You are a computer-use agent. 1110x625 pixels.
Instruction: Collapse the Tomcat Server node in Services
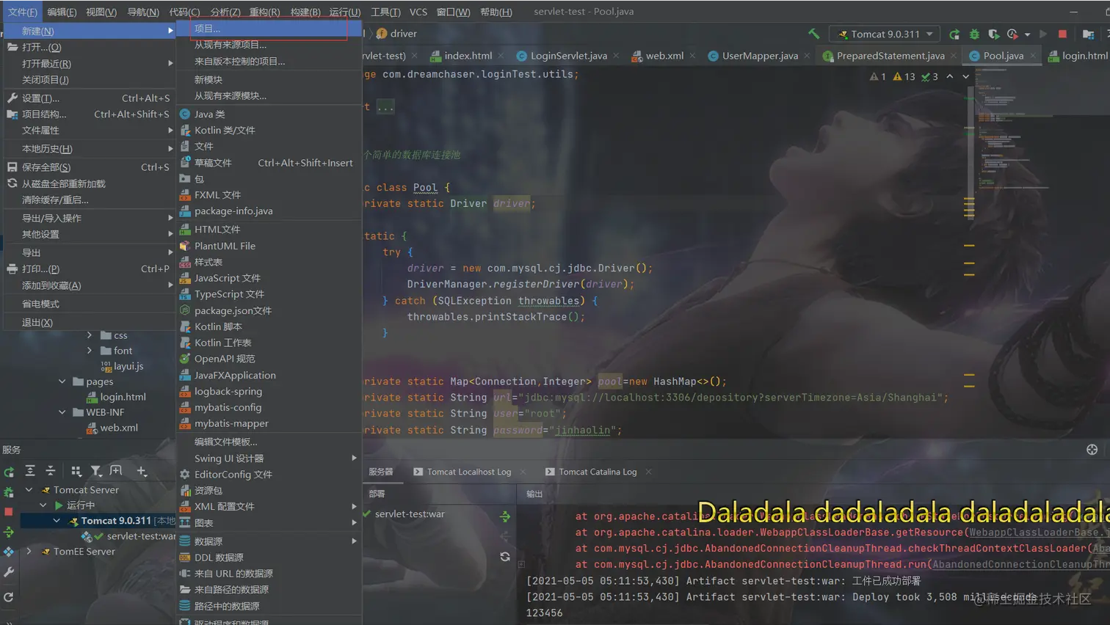tap(29, 489)
